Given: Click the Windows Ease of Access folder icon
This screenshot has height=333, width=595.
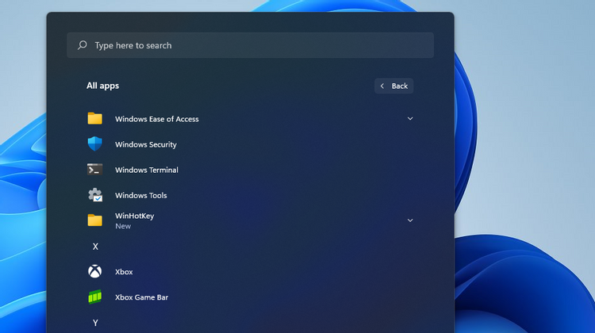Looking at the screenshot, I should [95, 119].
